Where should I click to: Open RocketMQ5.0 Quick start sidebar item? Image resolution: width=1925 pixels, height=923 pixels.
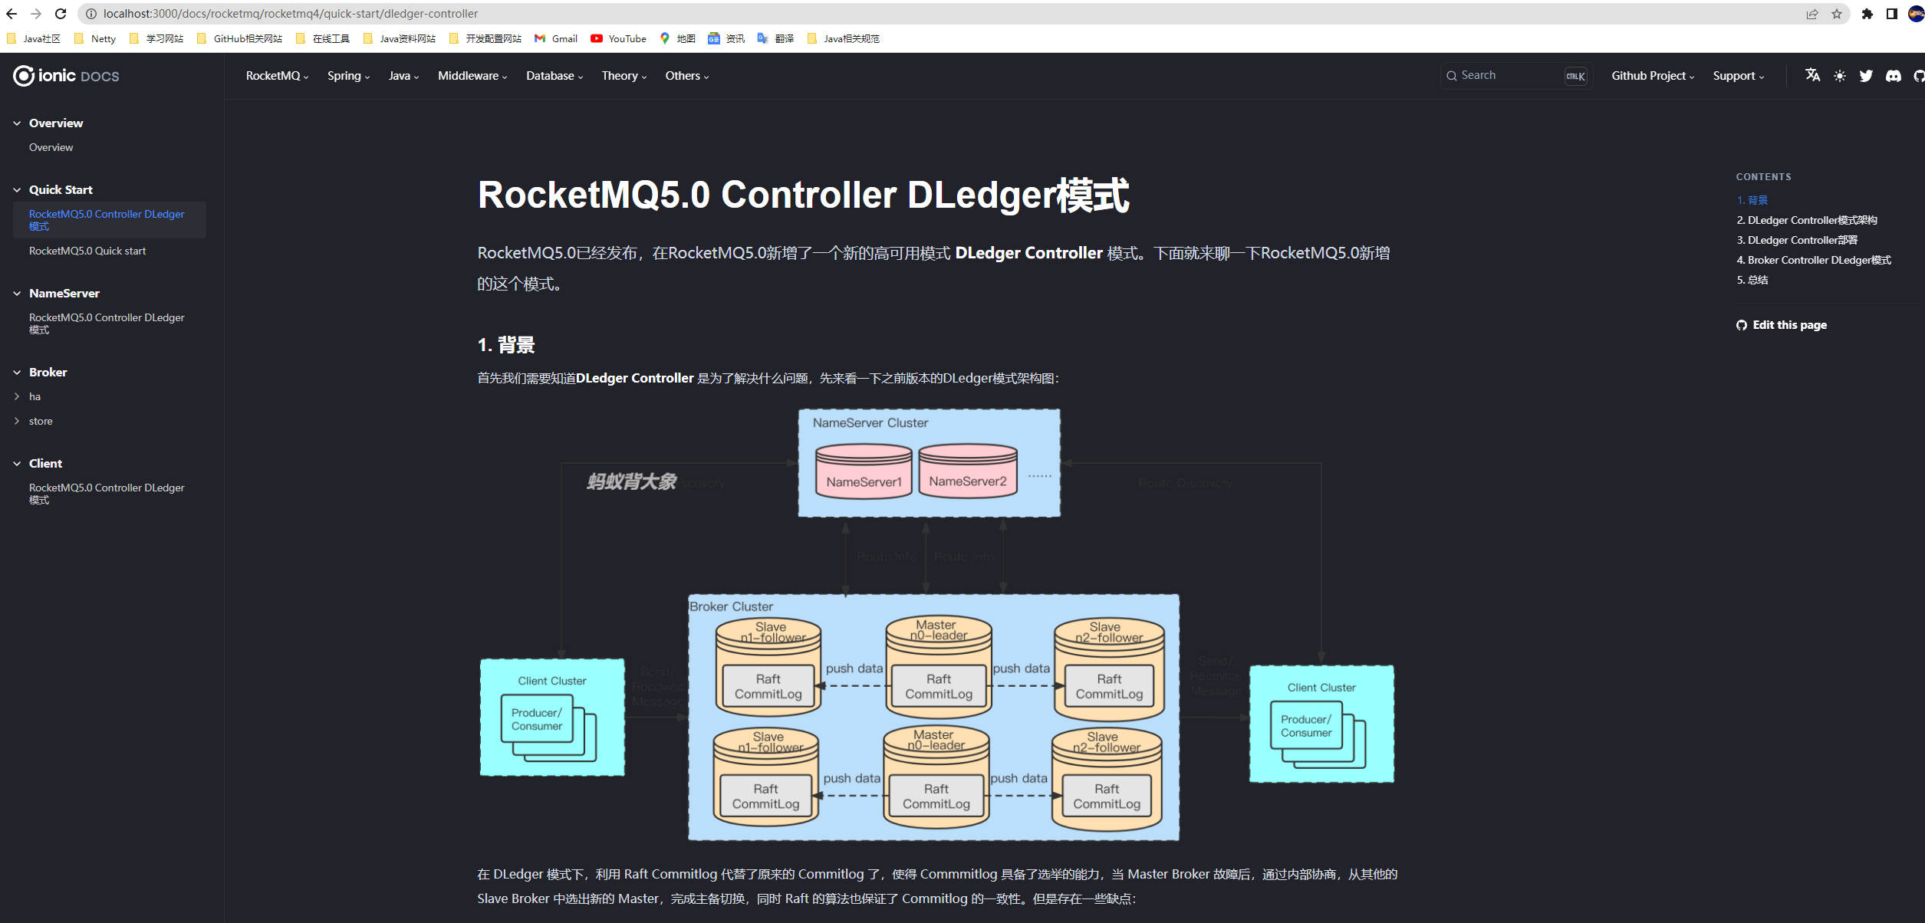[x=87, y=251]
